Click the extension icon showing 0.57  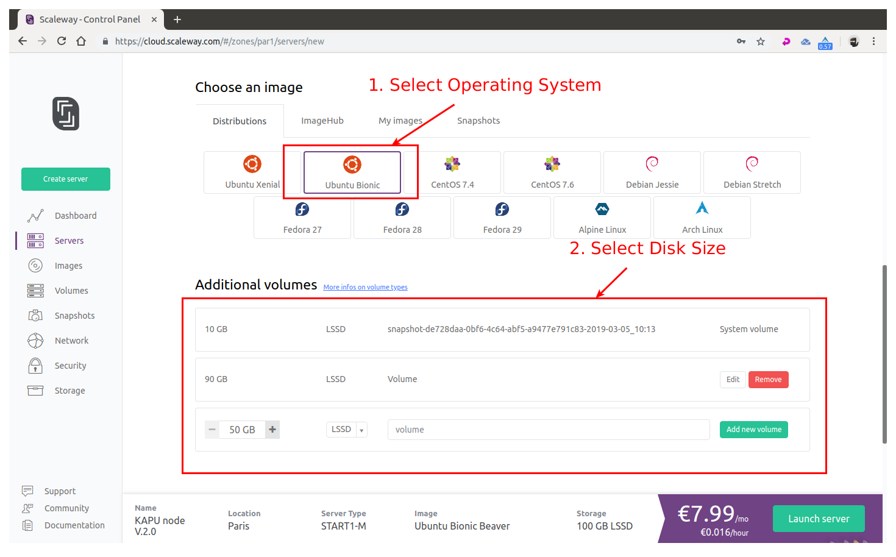click(825, 43)
